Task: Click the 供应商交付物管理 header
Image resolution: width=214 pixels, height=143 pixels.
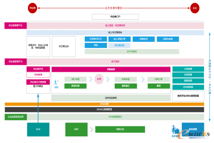Action: [38, 82]
